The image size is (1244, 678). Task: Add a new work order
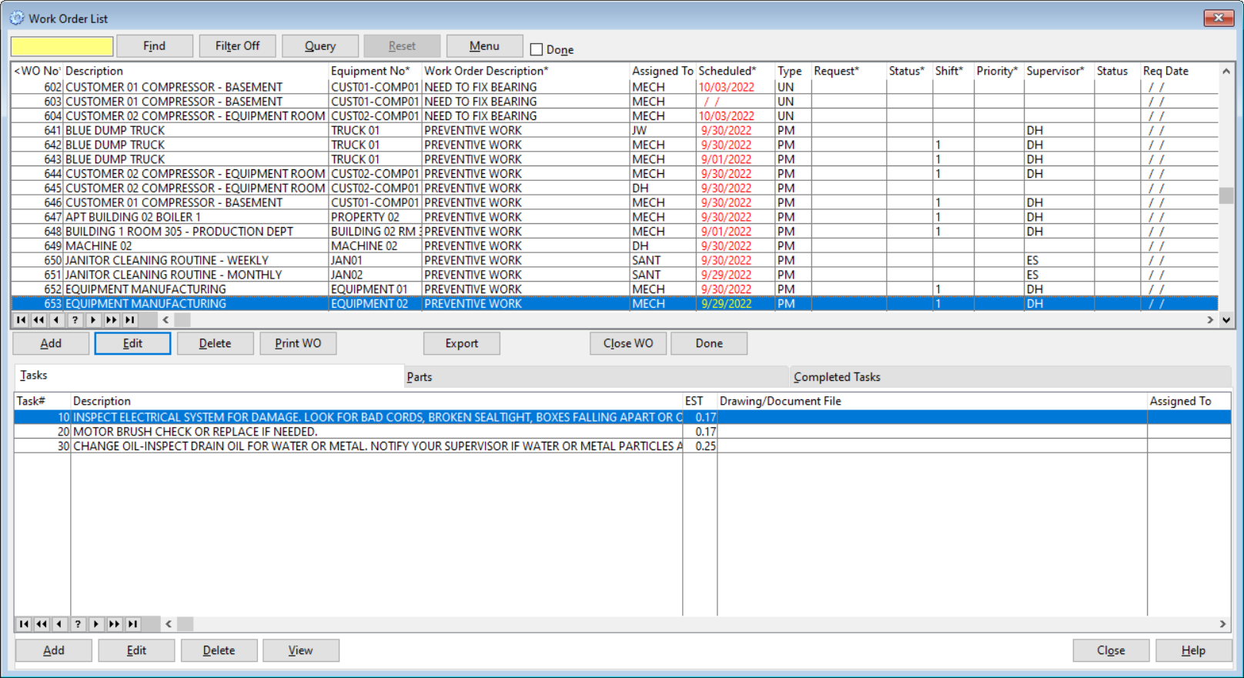click(51, 343)
